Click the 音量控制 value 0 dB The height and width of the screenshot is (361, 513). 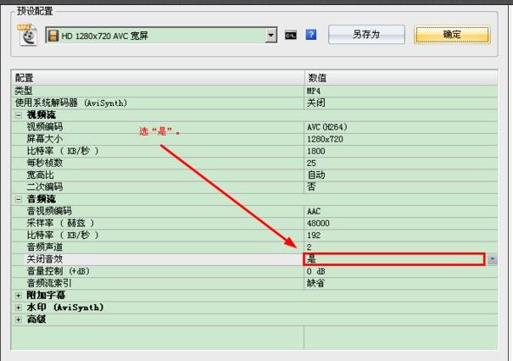(316, 271)
